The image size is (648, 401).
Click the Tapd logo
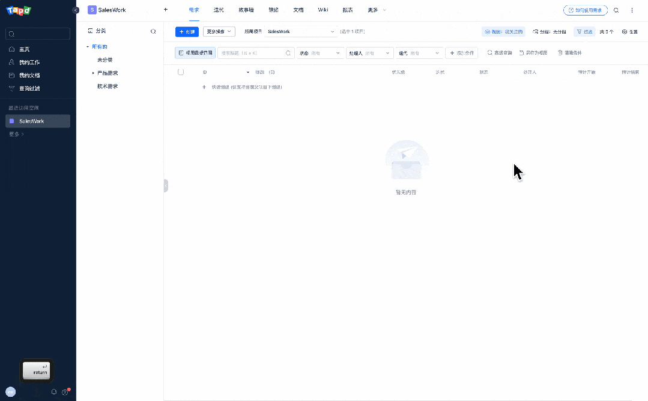[19, 10]
